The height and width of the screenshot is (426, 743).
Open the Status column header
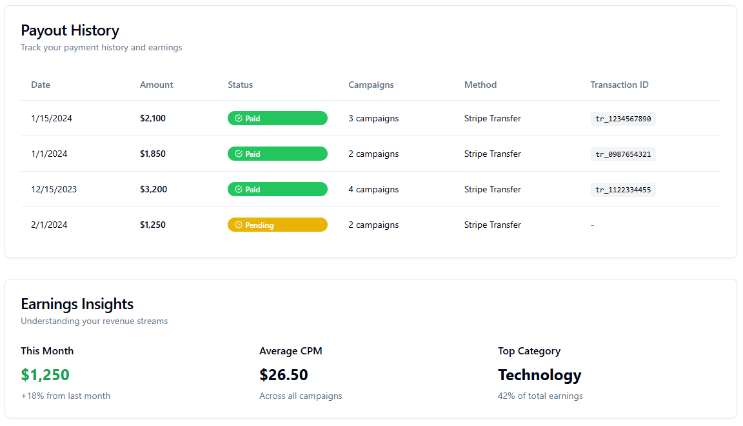[x=240, y=85]
